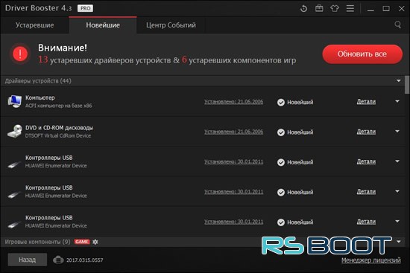
Task: Open Детали link for DVD и CD-ROM
Action: [x=366, y=132]
